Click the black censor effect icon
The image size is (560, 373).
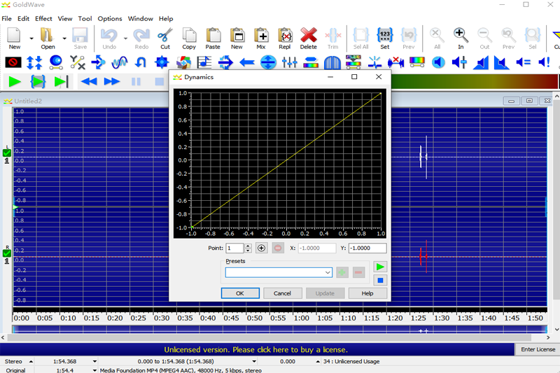[x=13, y=62]
